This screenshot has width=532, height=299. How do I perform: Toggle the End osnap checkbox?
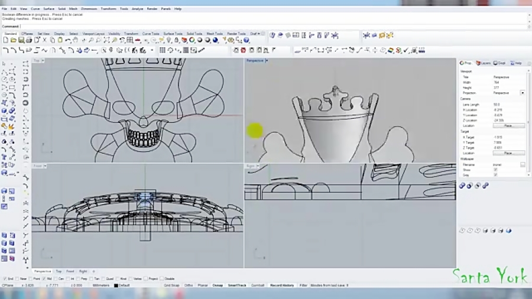[5, 279]
